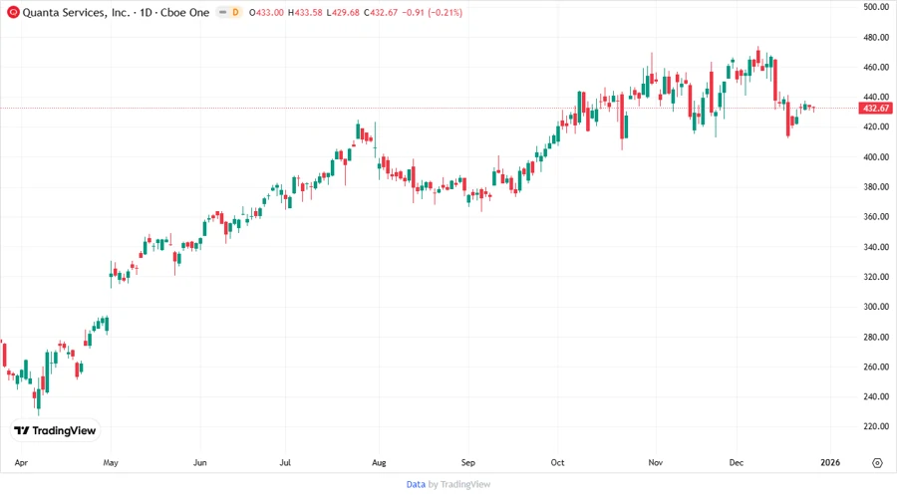The height and width of the screenshot is (496, 897).
Task: Click the gray dash market status indicator
Action: (x=222, y=12)
